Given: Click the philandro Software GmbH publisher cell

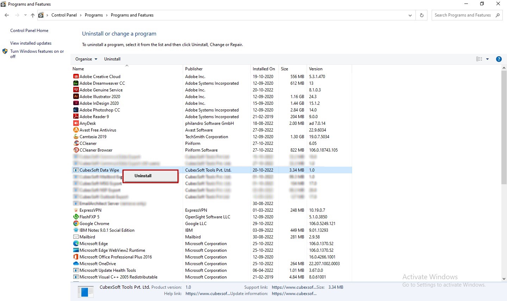Looking at the screenshot, I should 209,123.
